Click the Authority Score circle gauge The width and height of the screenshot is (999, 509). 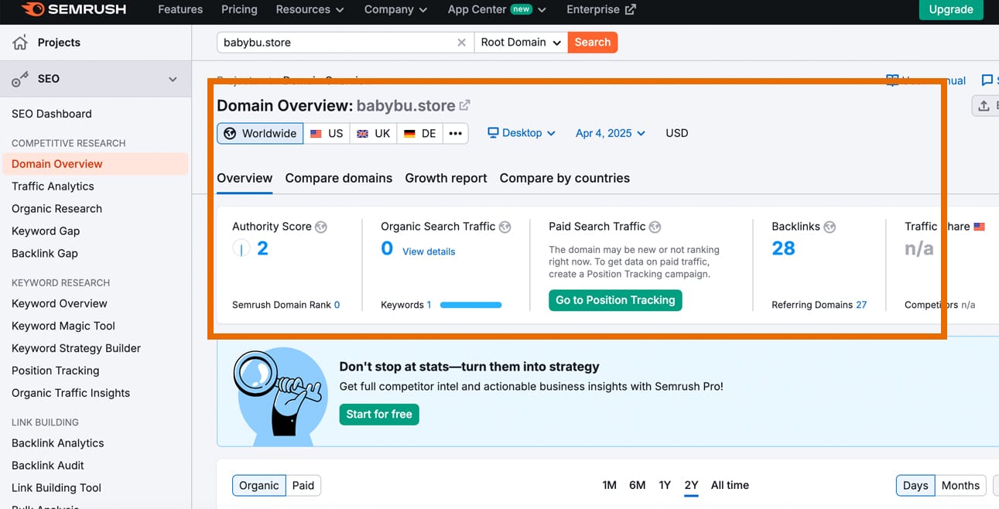coord(241,248)
